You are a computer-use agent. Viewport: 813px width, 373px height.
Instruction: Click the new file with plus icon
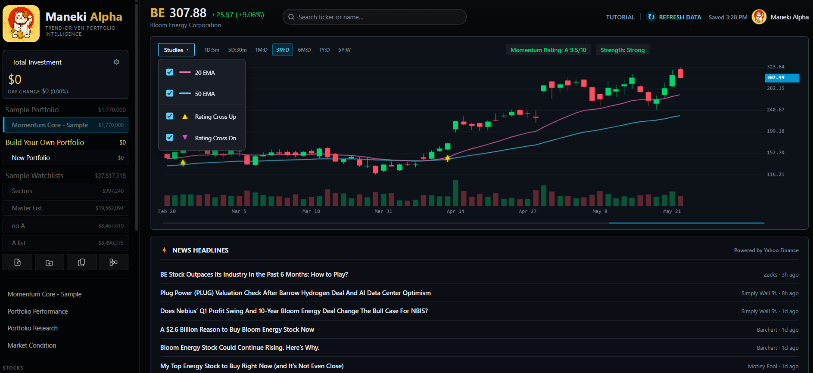[x=18, y=262]
